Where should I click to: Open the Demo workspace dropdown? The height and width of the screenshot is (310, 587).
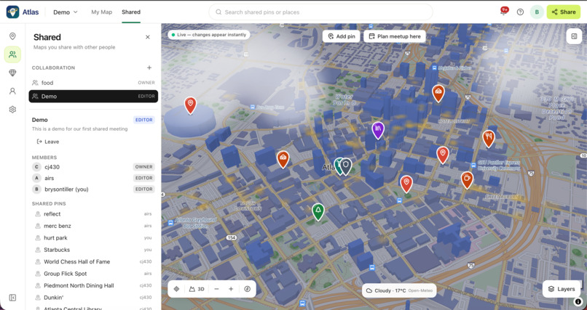point(66,12)
